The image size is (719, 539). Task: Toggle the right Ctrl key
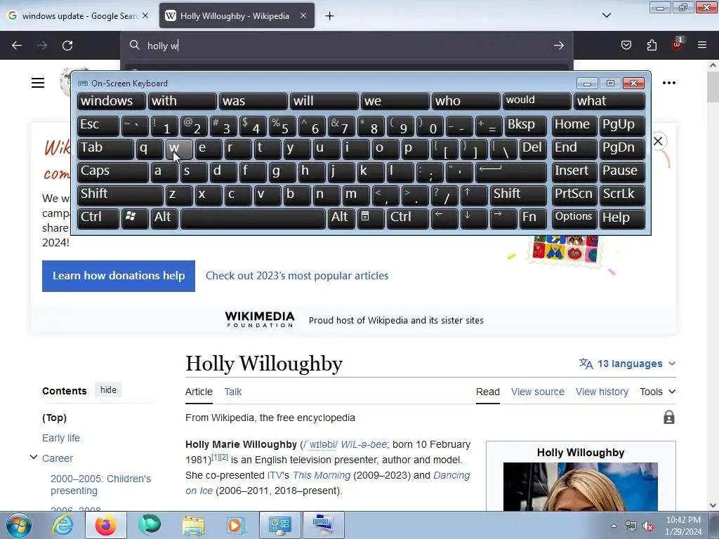click(x=408, y=218)
